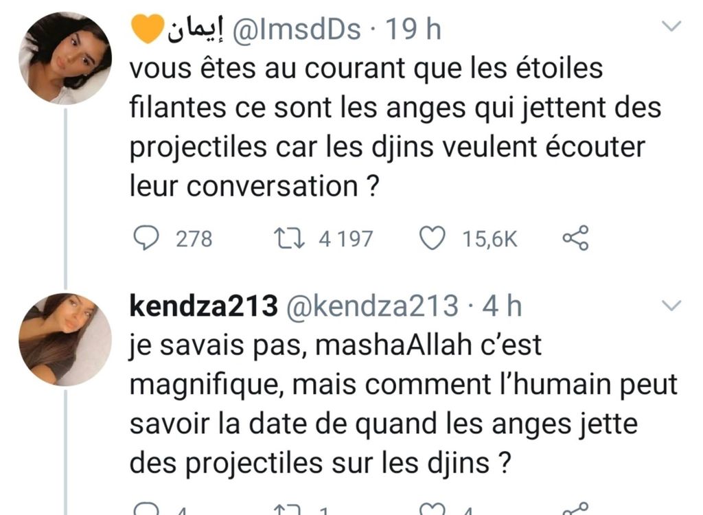Share kendza213's reply tweet
This screenshot has width=703, height=515.
[575, 510]
